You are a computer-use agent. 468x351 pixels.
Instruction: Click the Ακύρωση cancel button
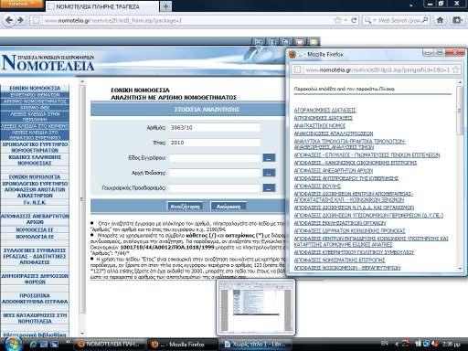click(x=229, y=207)
